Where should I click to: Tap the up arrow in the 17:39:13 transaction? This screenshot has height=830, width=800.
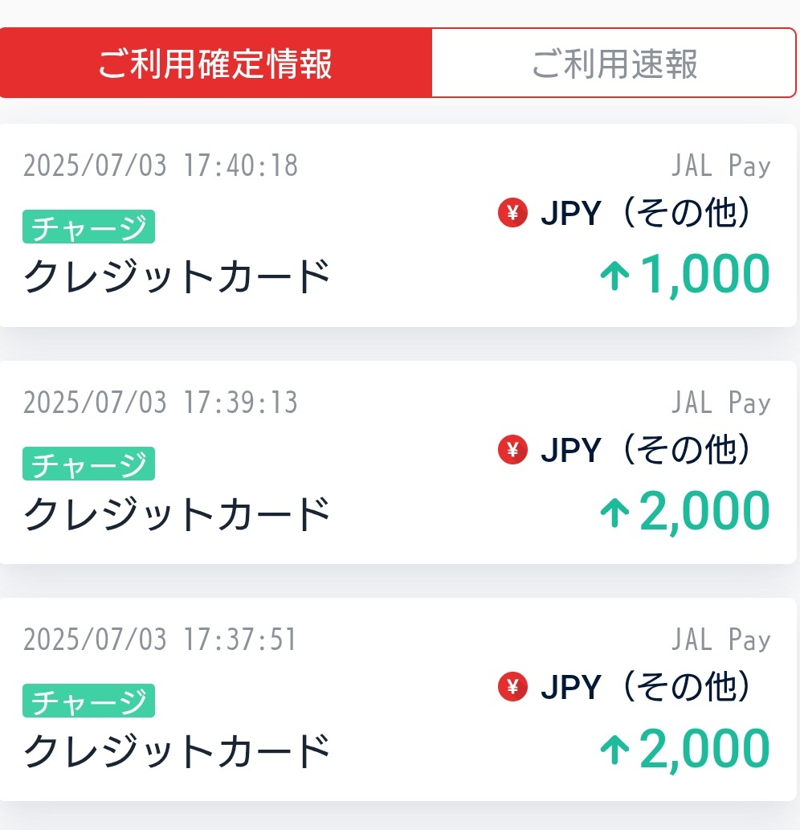(x=614, y=513)
